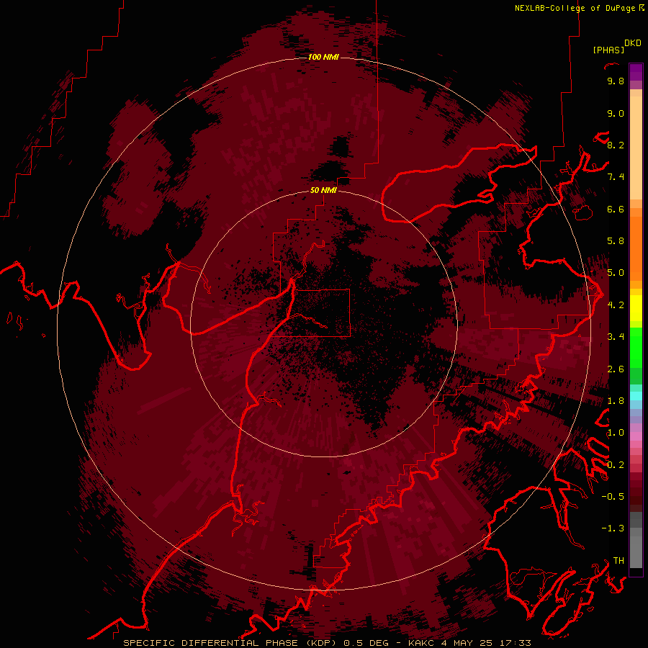Click the 9.8 value on the color scale
The image size is (648, 648).
coord(616,81)
